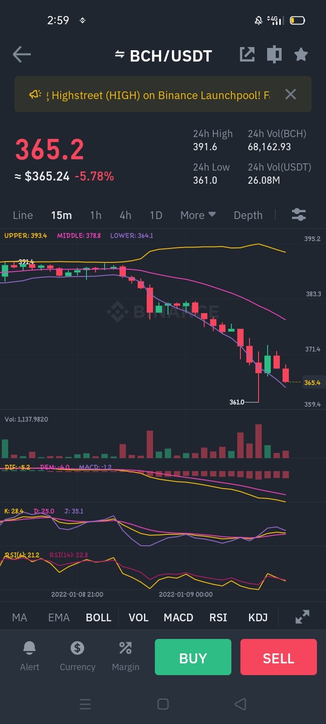Switch to the 1h interval tab
Screen dimensions: 326x724
tap(96, 215)
